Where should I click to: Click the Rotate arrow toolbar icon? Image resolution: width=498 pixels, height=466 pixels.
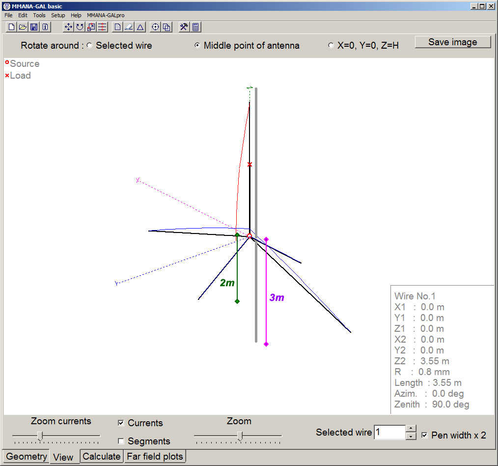click(x=80, y=27)
